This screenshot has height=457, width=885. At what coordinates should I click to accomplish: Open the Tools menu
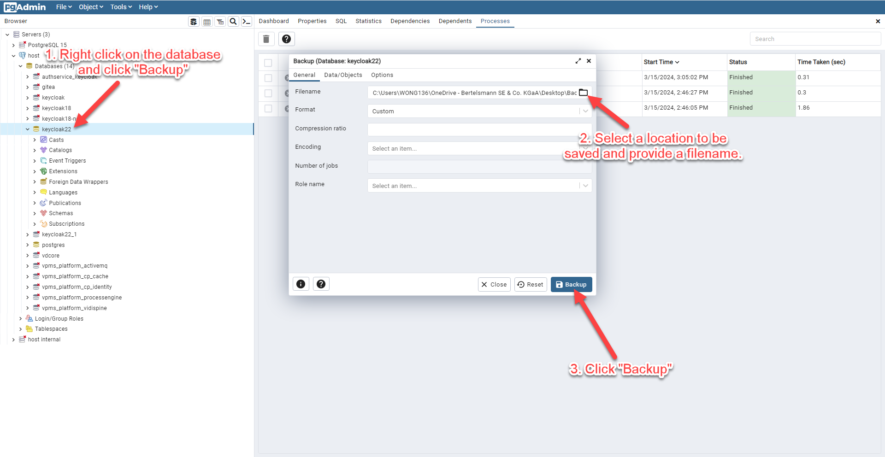[121, 7]
